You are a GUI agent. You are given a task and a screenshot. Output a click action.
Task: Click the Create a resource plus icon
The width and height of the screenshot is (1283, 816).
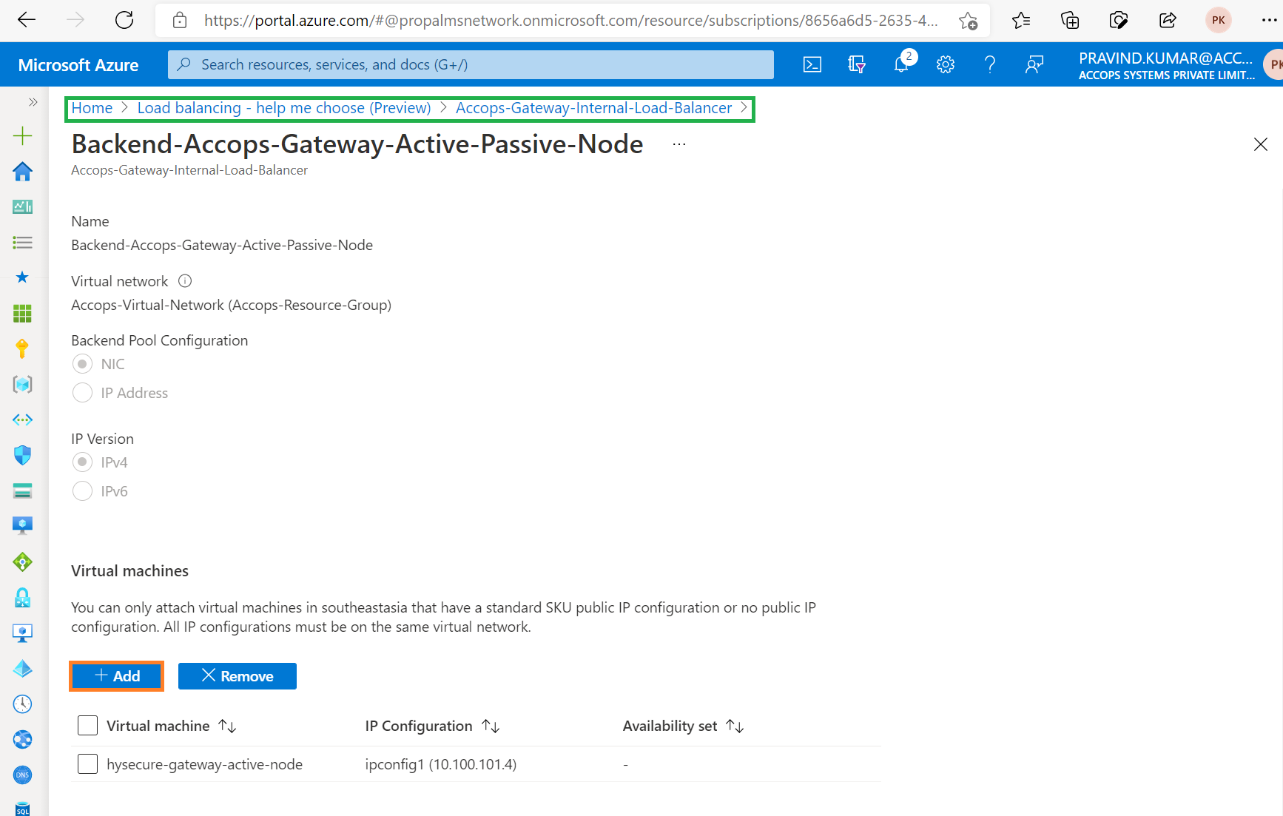click(23, 135)
